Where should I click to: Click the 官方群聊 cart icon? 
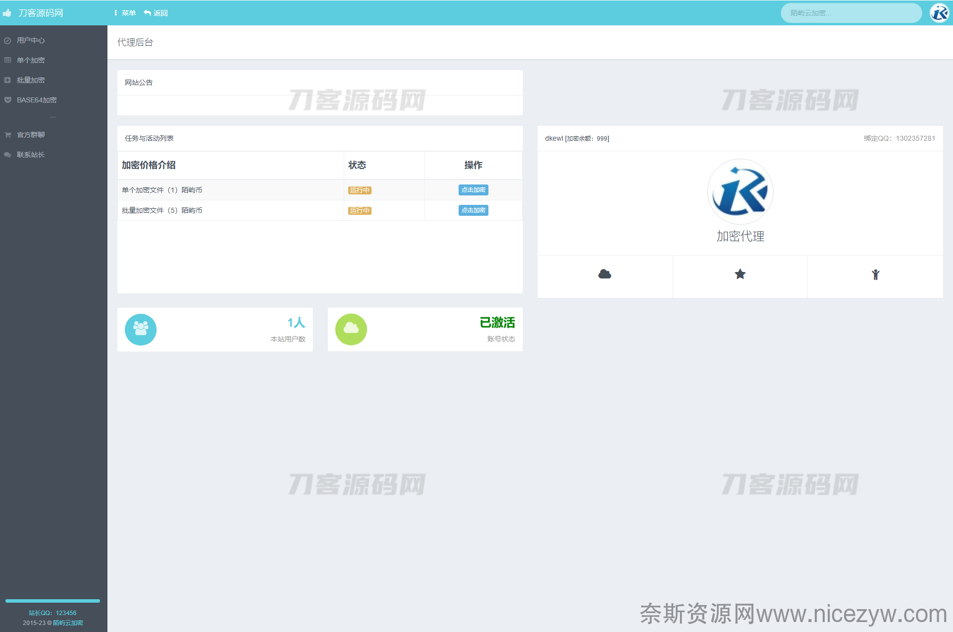point(7,135)
